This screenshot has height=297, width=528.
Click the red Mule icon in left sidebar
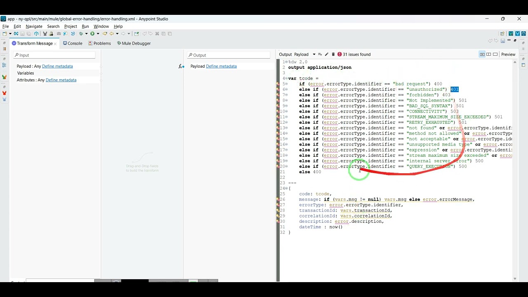[x=4, y=93]
